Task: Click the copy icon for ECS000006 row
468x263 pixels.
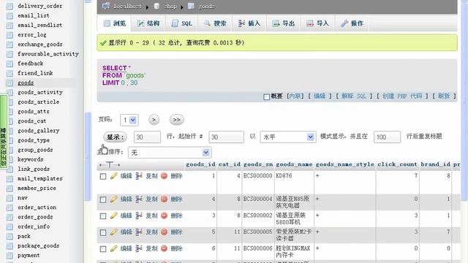Action: click(139, 248)
